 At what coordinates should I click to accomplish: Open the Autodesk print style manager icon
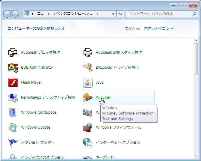[x=88, y=52]
